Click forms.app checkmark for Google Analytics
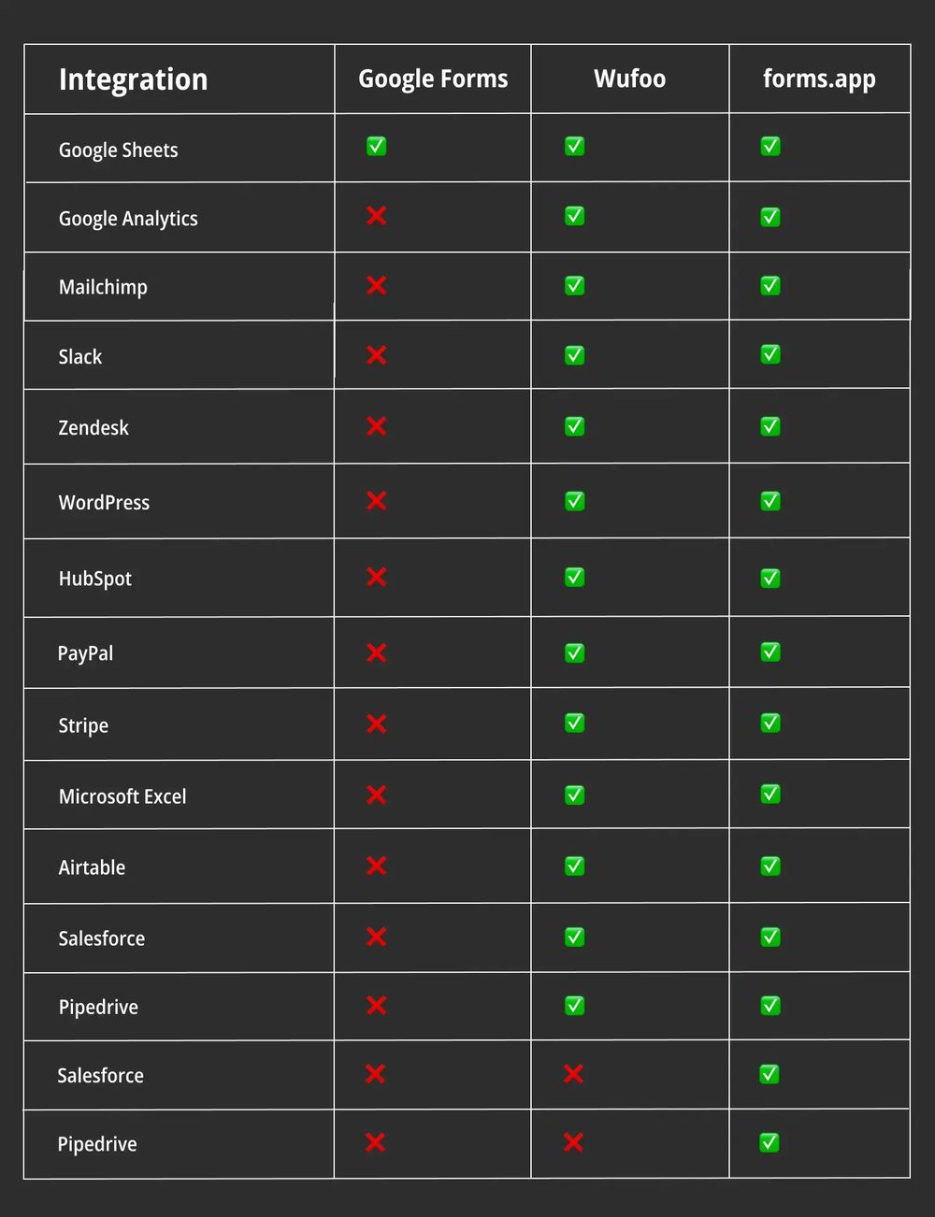The width and height of the screenshot is (935, 1217). pos(770,217)
